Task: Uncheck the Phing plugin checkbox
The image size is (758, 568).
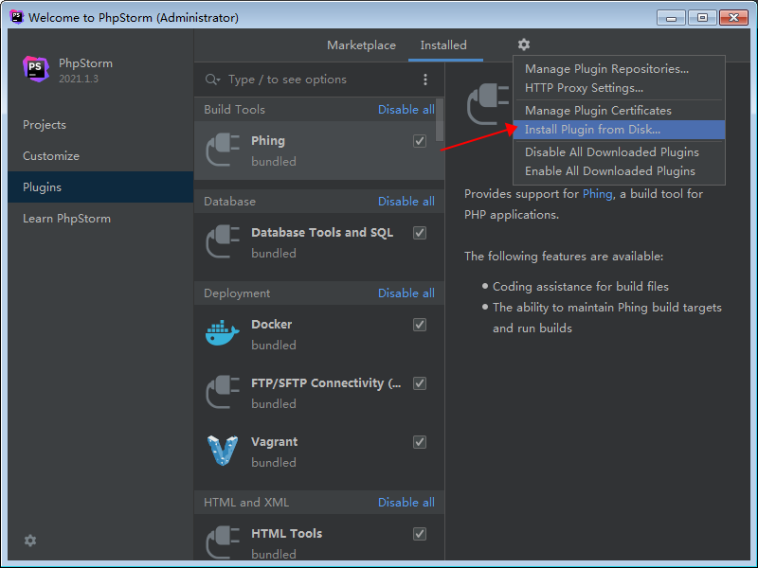Action: (420, 141)
